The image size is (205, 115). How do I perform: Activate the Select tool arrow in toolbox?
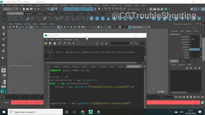click(x=4, y=27)
